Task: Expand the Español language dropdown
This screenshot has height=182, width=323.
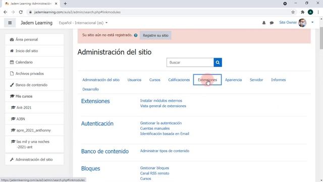Action: click(x=83, y=23)
